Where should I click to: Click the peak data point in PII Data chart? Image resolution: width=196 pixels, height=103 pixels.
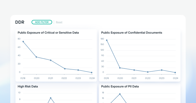(120, 94)
